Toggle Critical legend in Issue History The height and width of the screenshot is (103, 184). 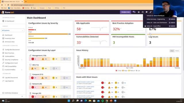coord(118,71)
